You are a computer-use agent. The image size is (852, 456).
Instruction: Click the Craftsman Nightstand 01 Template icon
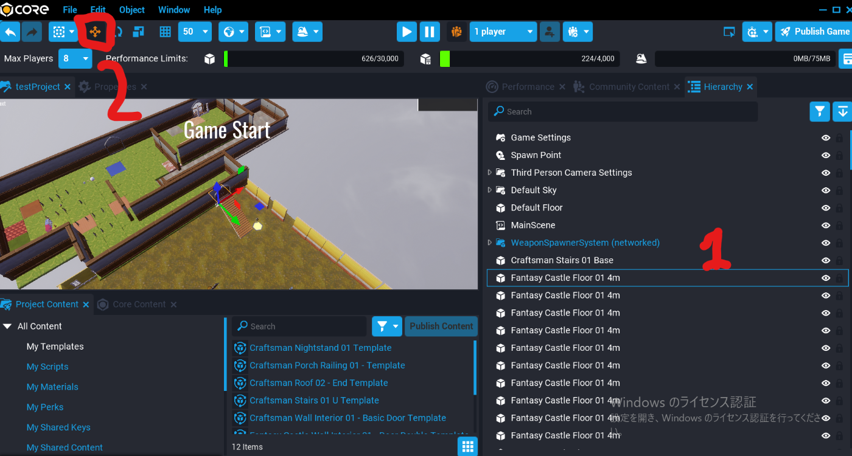tap(240, 348)
